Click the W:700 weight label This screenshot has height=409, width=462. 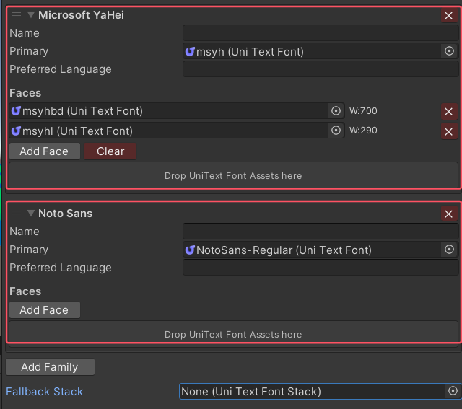point(363,111)
